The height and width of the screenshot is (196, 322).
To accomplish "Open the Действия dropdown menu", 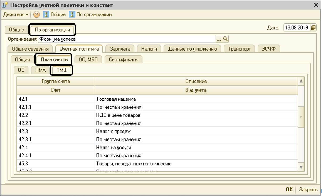I will (x=16, y=15).
